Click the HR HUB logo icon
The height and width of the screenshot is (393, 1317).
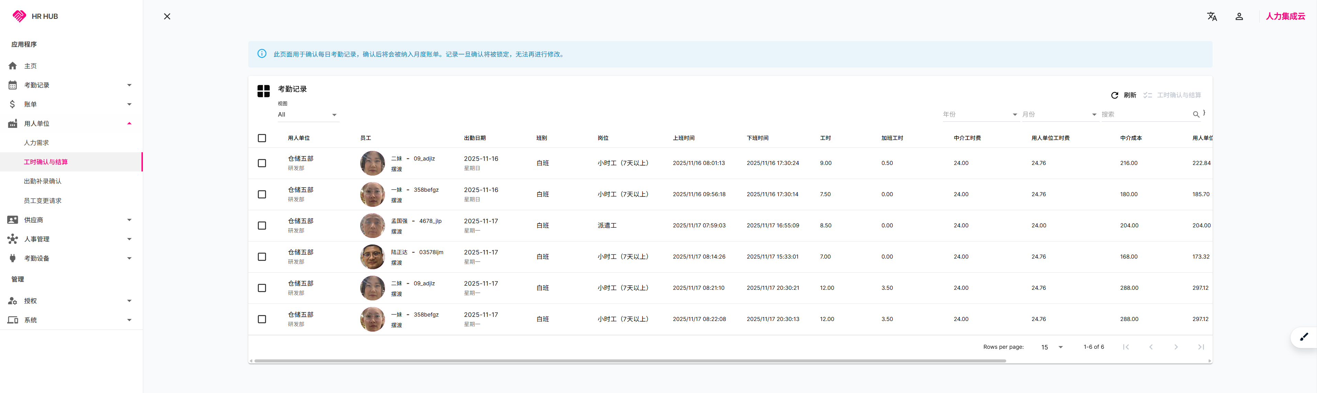coord(19,16)
